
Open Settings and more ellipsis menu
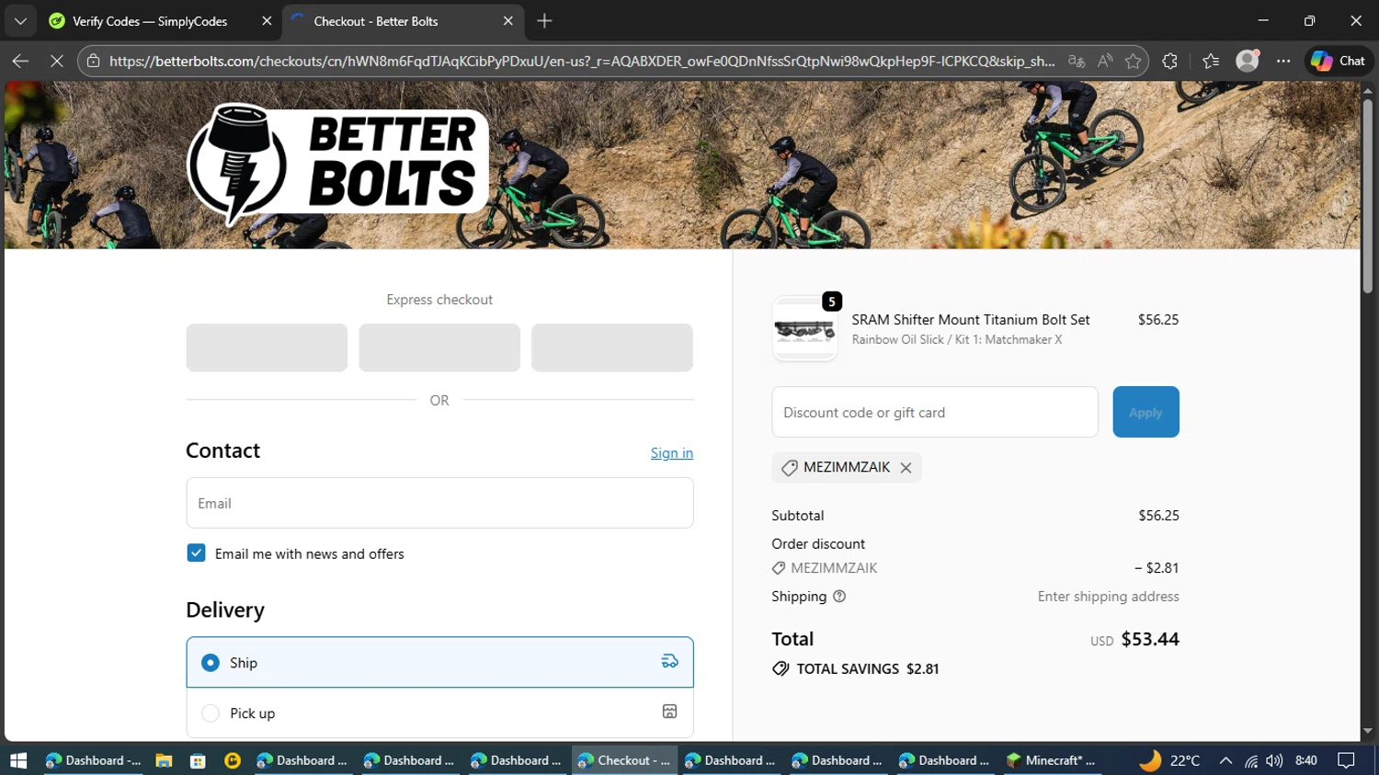(x=1283, y=61)
